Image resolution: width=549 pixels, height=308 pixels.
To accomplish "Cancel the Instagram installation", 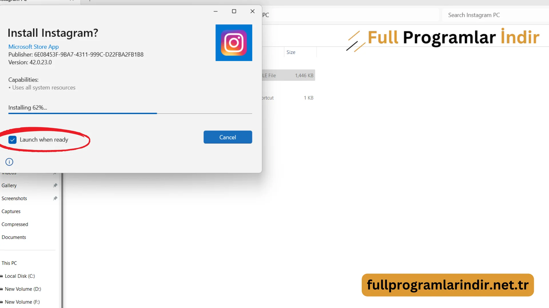I will [228, 137].
